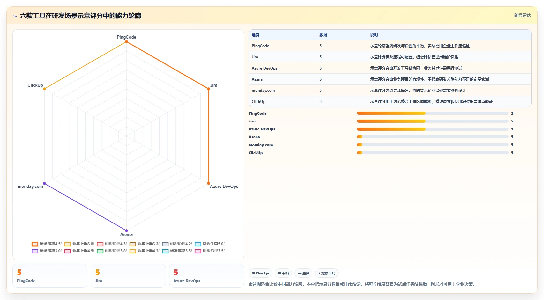The width and height of the screenshot is (544, 300).
Task: Click the 进度 tag
Action: [x=303, y=273]
